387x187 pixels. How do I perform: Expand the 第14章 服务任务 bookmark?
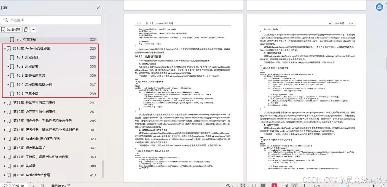(x=5, y=130)
